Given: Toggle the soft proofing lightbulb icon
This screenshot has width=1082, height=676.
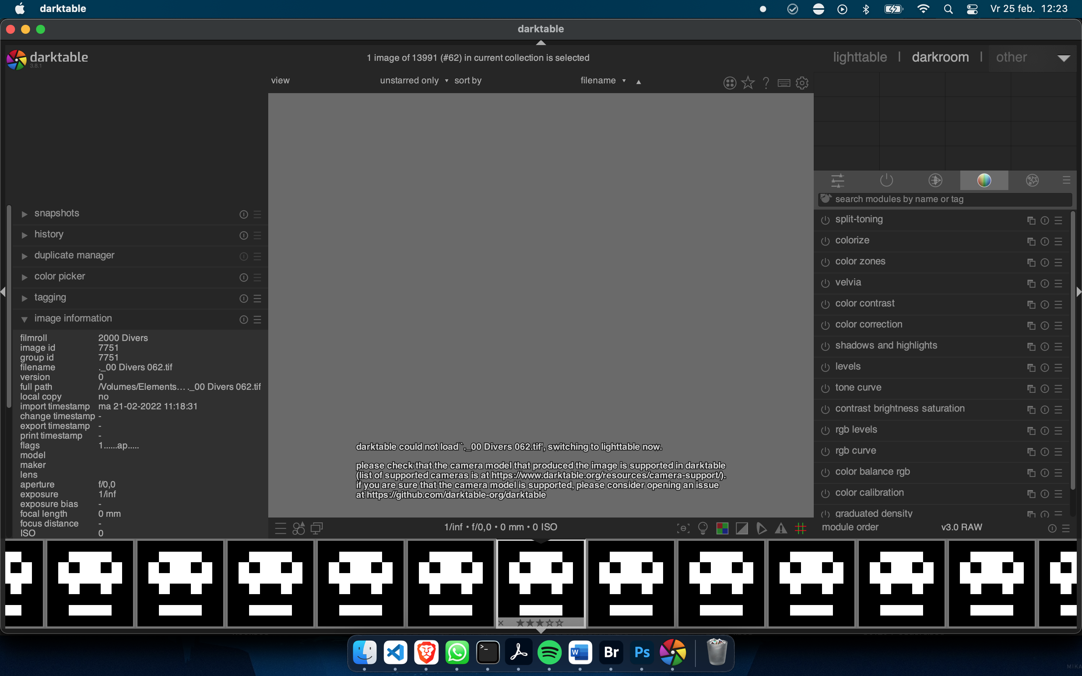Looking at the screenshot, I should 703,528.
